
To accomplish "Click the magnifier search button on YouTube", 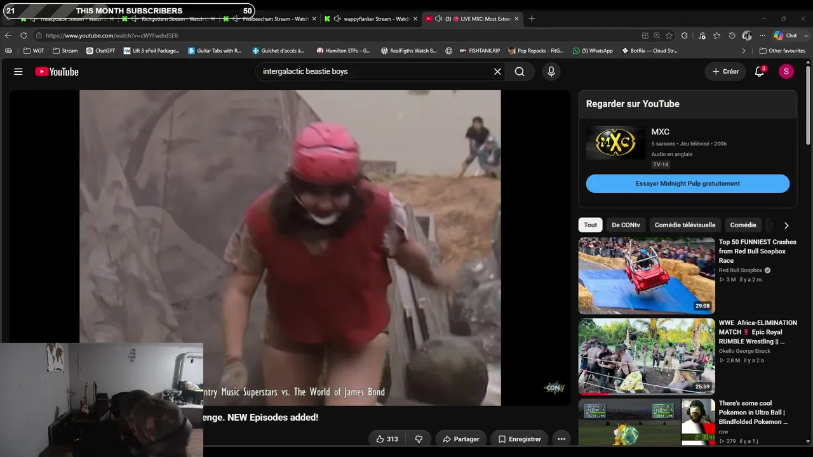I will [x=520, y=72].
